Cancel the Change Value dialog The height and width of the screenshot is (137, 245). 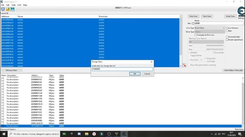(147, 74)
